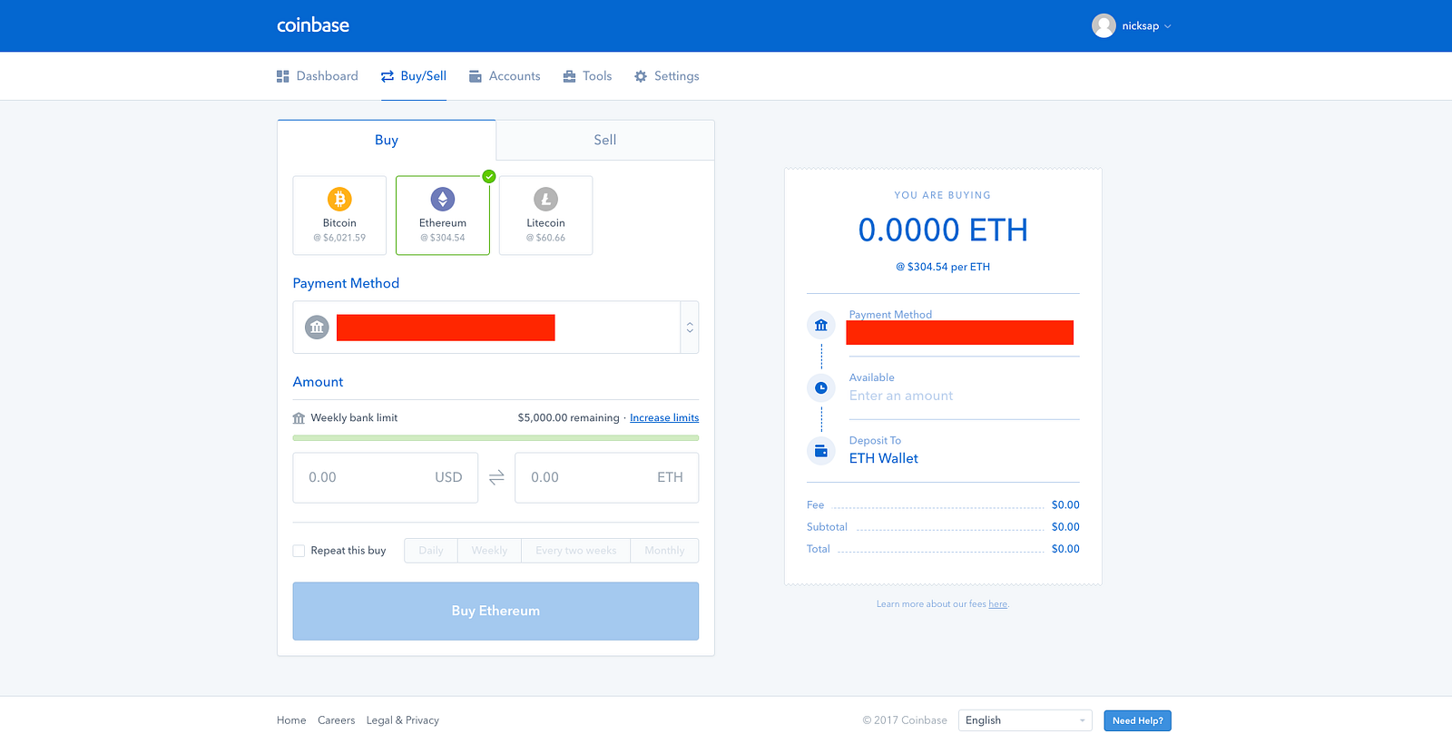Viewport: 1452px width, 744px height.
Task: Focus the ETH amount input field
Action: 607,477
